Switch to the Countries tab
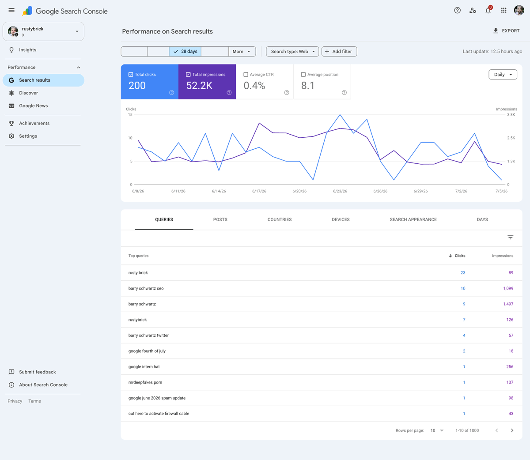 280,219
